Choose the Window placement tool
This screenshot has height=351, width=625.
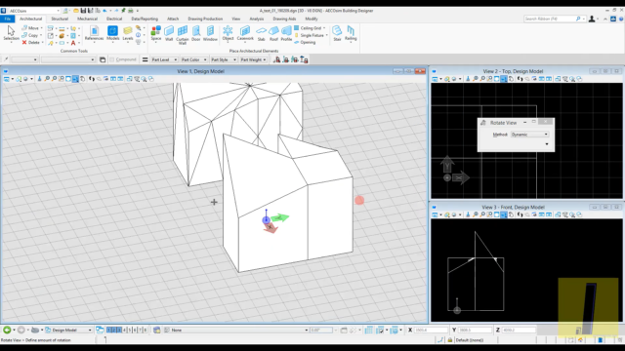coord(210,33)
